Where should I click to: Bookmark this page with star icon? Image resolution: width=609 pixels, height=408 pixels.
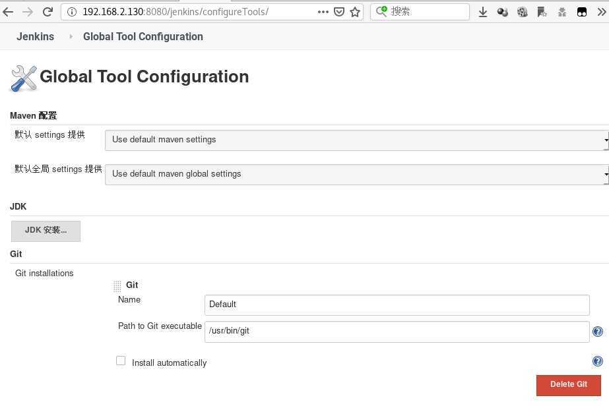(x=354, y=12)
